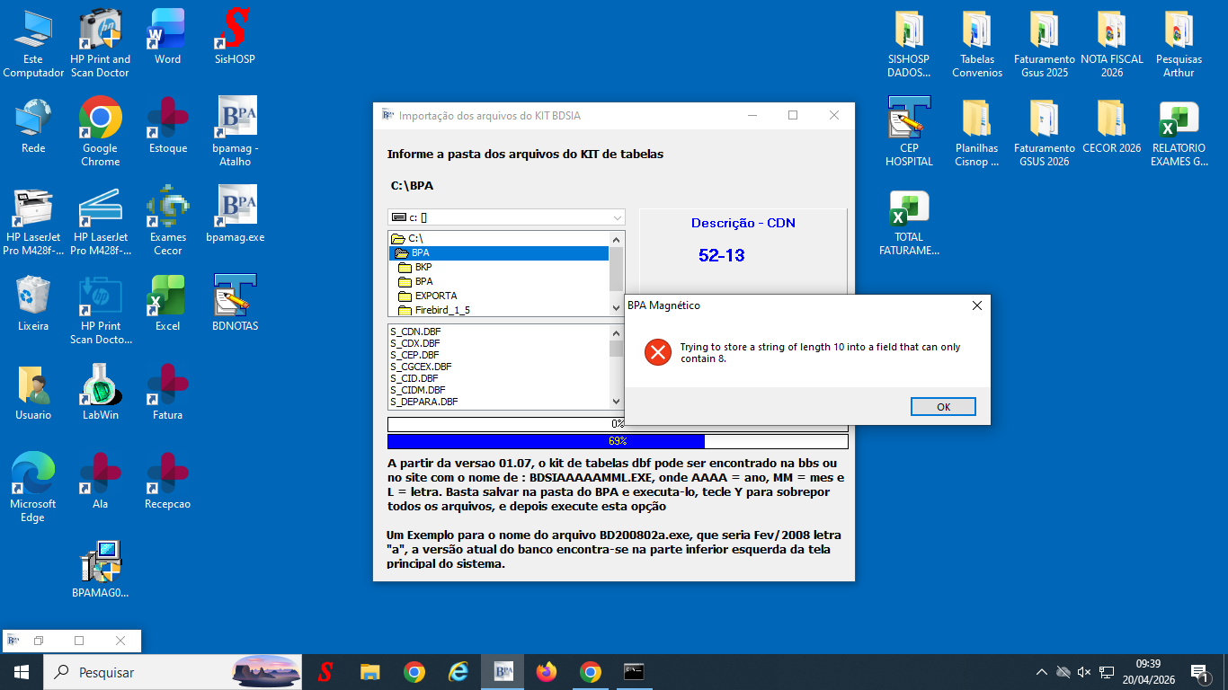This screenshot has width=1228, height=690.
Task: Select file S_CDN.DBF in the file list
Action: pos(415,332)
